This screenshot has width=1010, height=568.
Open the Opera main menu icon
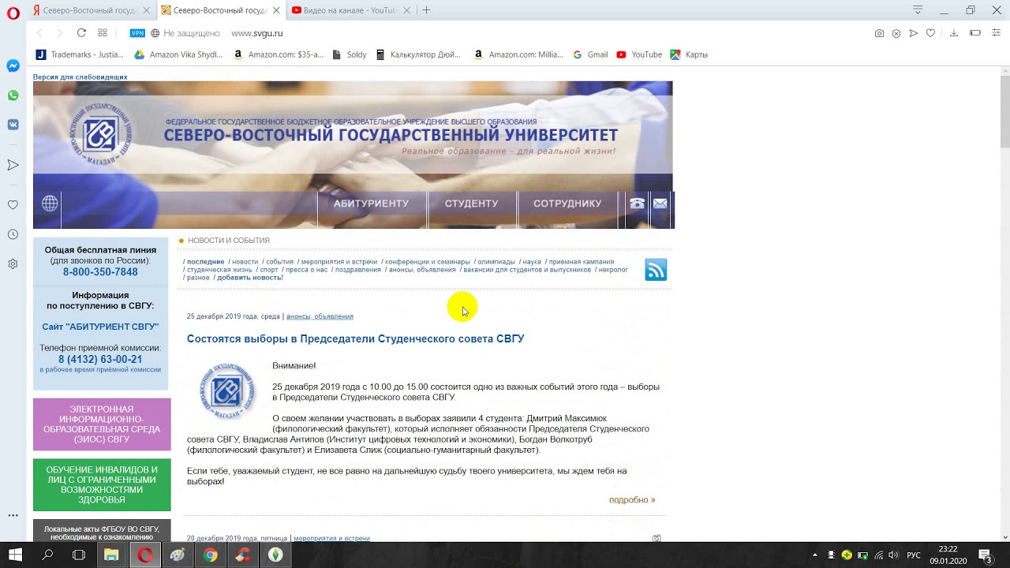(x=13, y=13)
